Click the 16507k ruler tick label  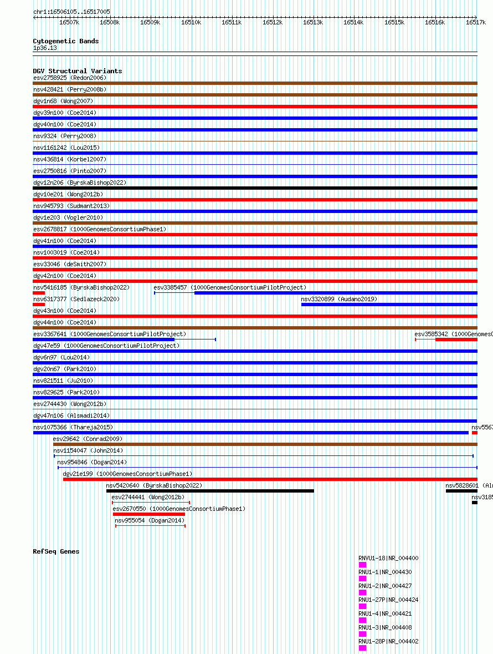tap(69, 23)
